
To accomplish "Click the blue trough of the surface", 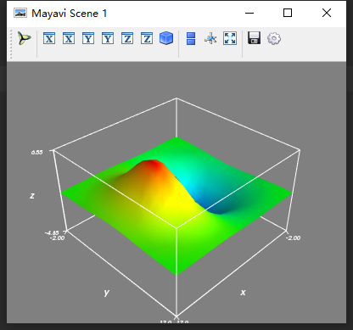I will (x=219, y=208).
